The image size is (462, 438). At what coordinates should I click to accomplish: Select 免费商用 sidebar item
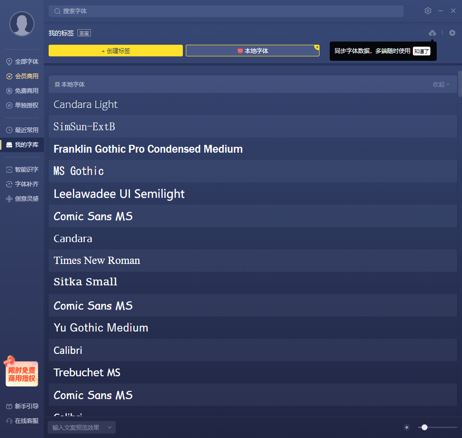point(22,91)
